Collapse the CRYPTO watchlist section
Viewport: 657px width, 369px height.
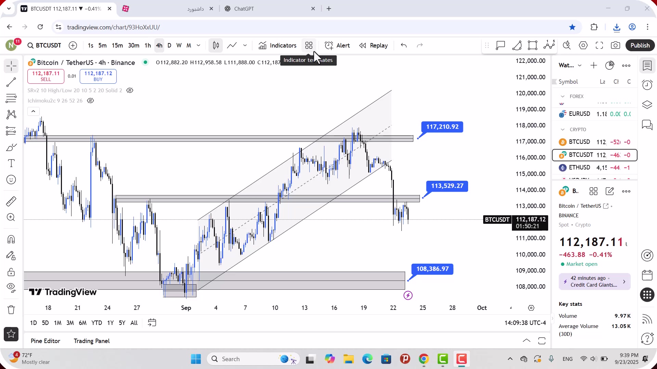tap(563, 130)
